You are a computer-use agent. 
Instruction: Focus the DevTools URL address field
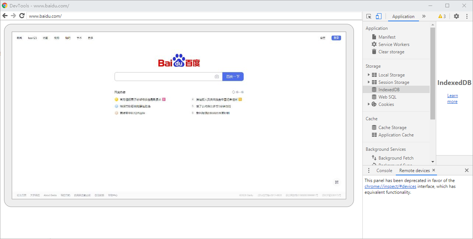pos(194,16)
